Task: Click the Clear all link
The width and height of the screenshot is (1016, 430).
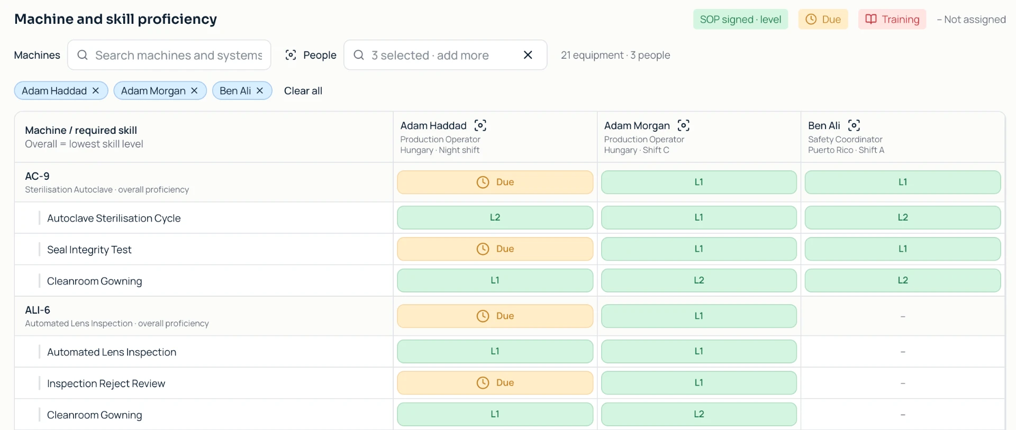Action: pos(303,91)
